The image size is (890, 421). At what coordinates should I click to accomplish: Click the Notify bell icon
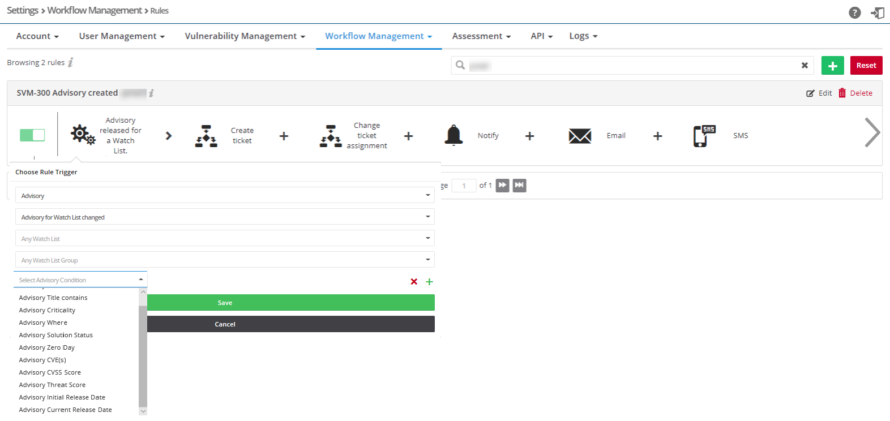454,136
